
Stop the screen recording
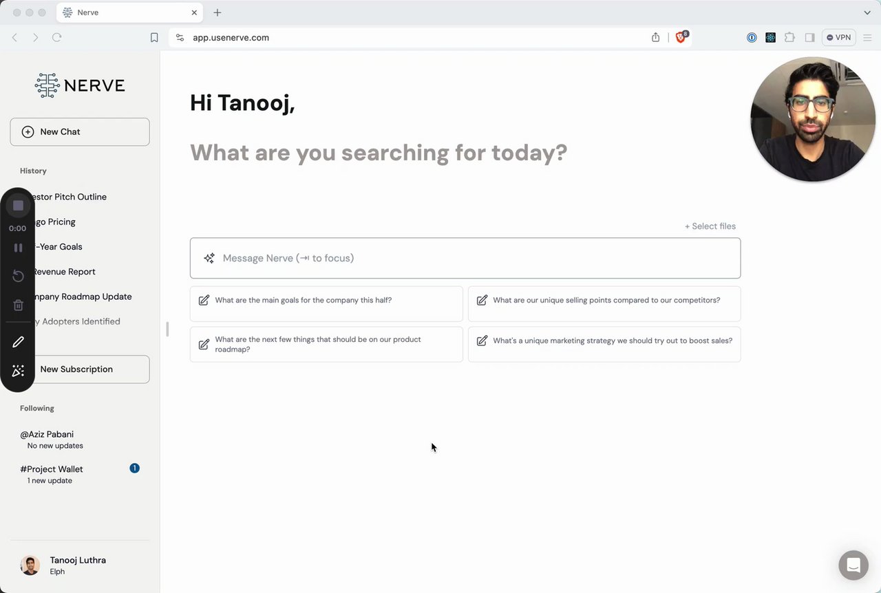pyautogui.click(x=18, y=206)
